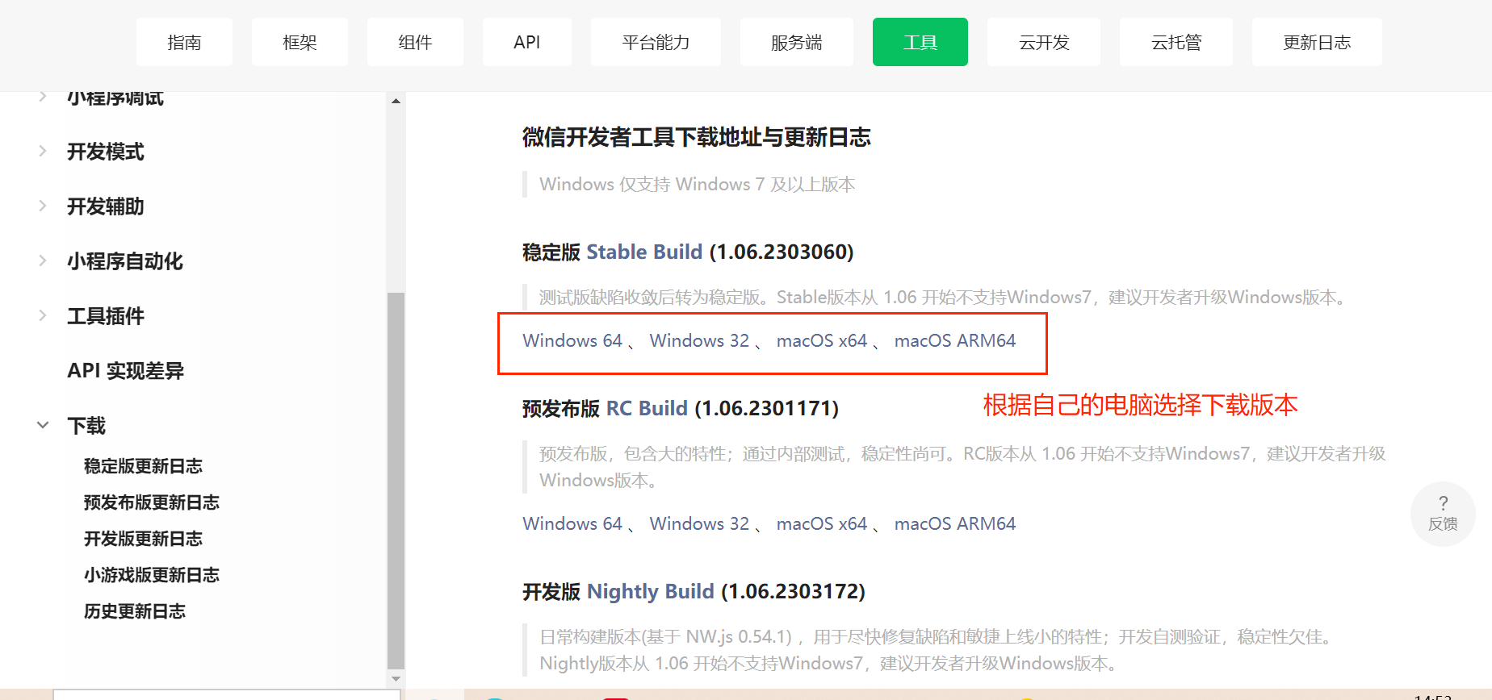Download RC Build Windows 32
Image resolution: width=1492 pixels, height=700 pixels.
699,523
